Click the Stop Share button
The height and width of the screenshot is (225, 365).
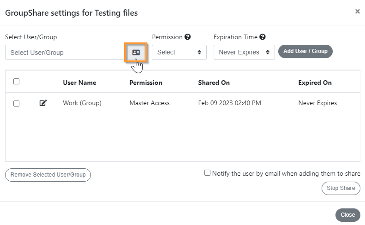pos(341,188)
